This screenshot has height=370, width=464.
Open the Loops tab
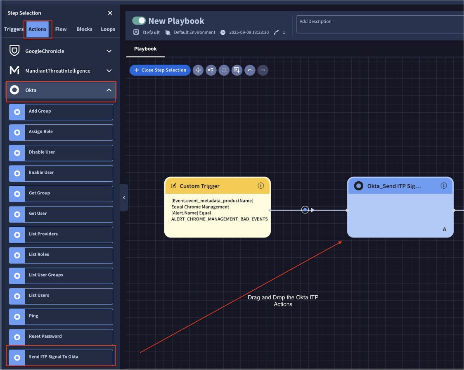[108, 29]
